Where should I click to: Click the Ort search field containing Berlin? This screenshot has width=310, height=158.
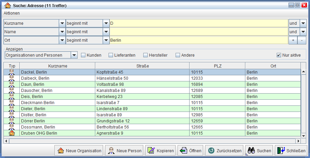click(199, 40)
